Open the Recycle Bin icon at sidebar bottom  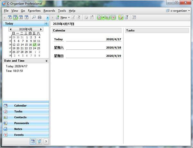(x=39, y=141)
